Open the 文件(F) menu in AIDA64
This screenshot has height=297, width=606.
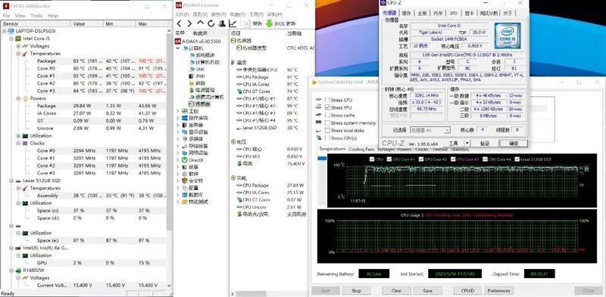pos(182,14)
